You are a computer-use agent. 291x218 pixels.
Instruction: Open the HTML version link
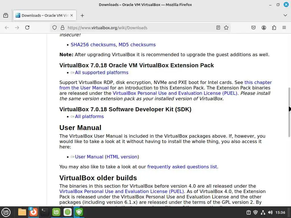(122, 157)
